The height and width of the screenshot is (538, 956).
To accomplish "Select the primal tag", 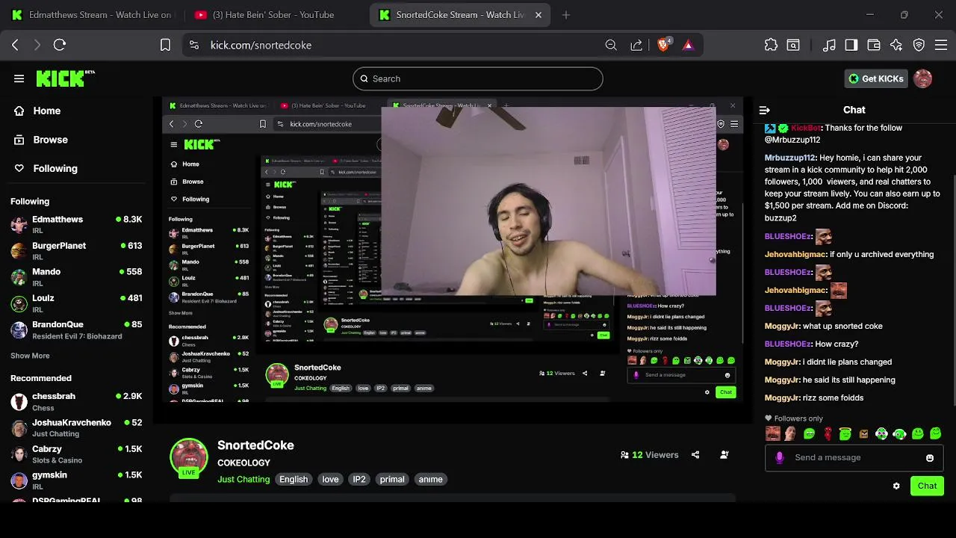I will (392, 479).
